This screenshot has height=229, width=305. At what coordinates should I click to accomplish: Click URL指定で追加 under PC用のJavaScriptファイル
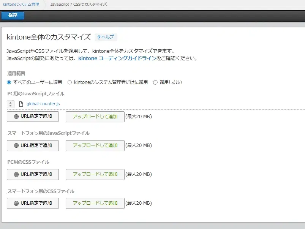(x=33, y=117)
